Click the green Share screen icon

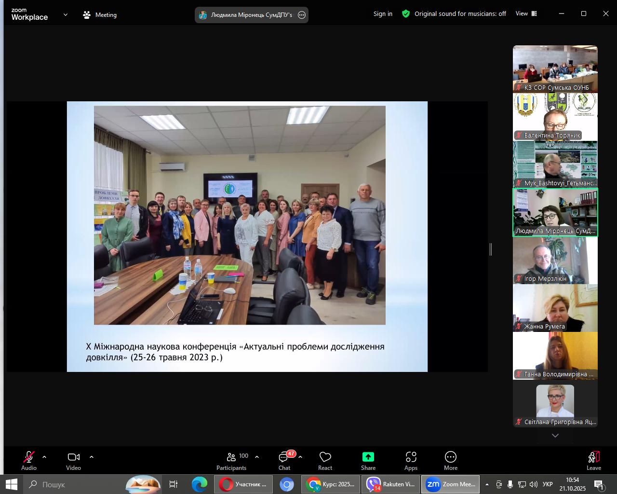[368, 457]
